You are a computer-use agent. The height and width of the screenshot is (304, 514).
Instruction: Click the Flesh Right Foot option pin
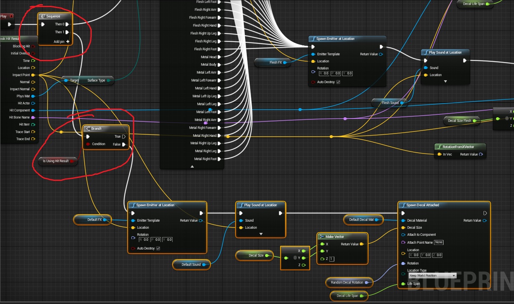click(x=219, y=49)
